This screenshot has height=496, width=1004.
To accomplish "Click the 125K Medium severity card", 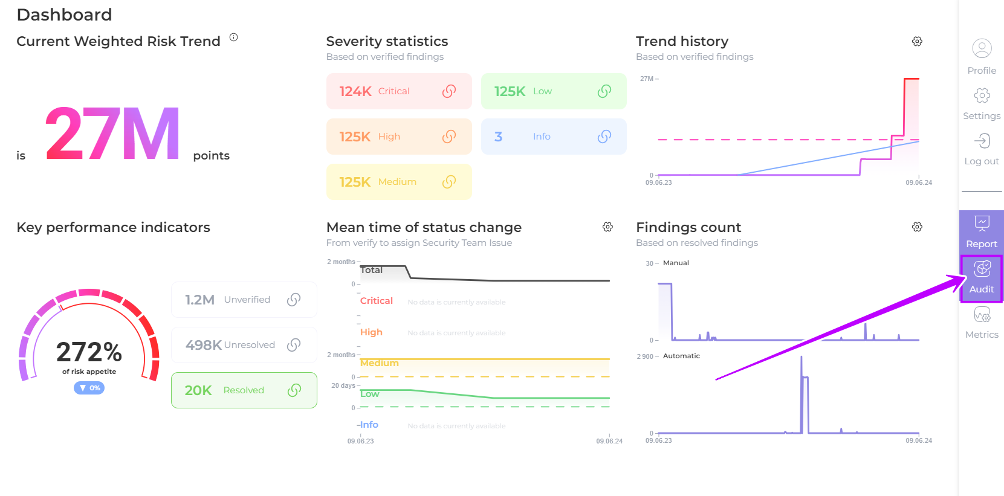I will 398,182.
